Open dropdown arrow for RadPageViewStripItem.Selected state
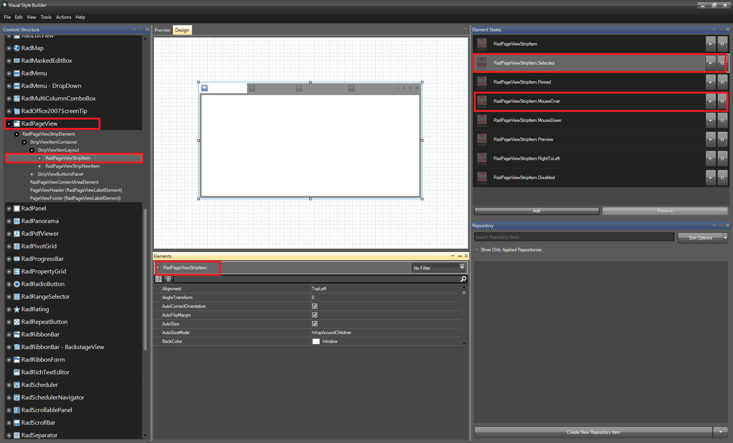 pos(710,63)
